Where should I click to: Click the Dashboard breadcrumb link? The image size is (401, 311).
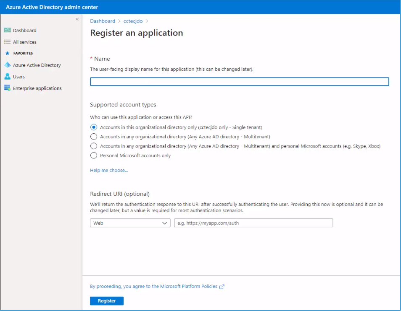point(103,21)
